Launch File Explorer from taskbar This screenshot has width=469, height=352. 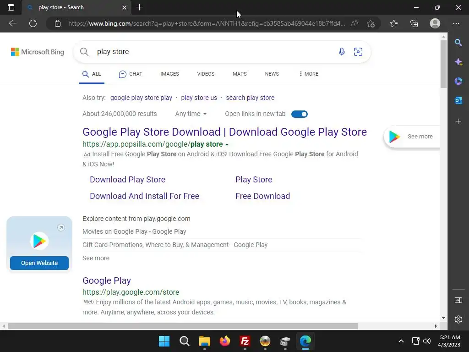[205, 341]
